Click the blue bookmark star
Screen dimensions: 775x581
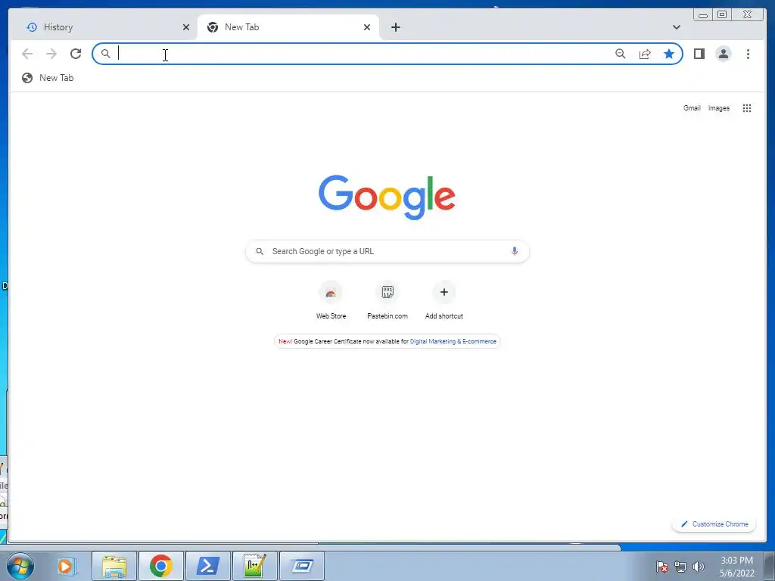(669, 54)
